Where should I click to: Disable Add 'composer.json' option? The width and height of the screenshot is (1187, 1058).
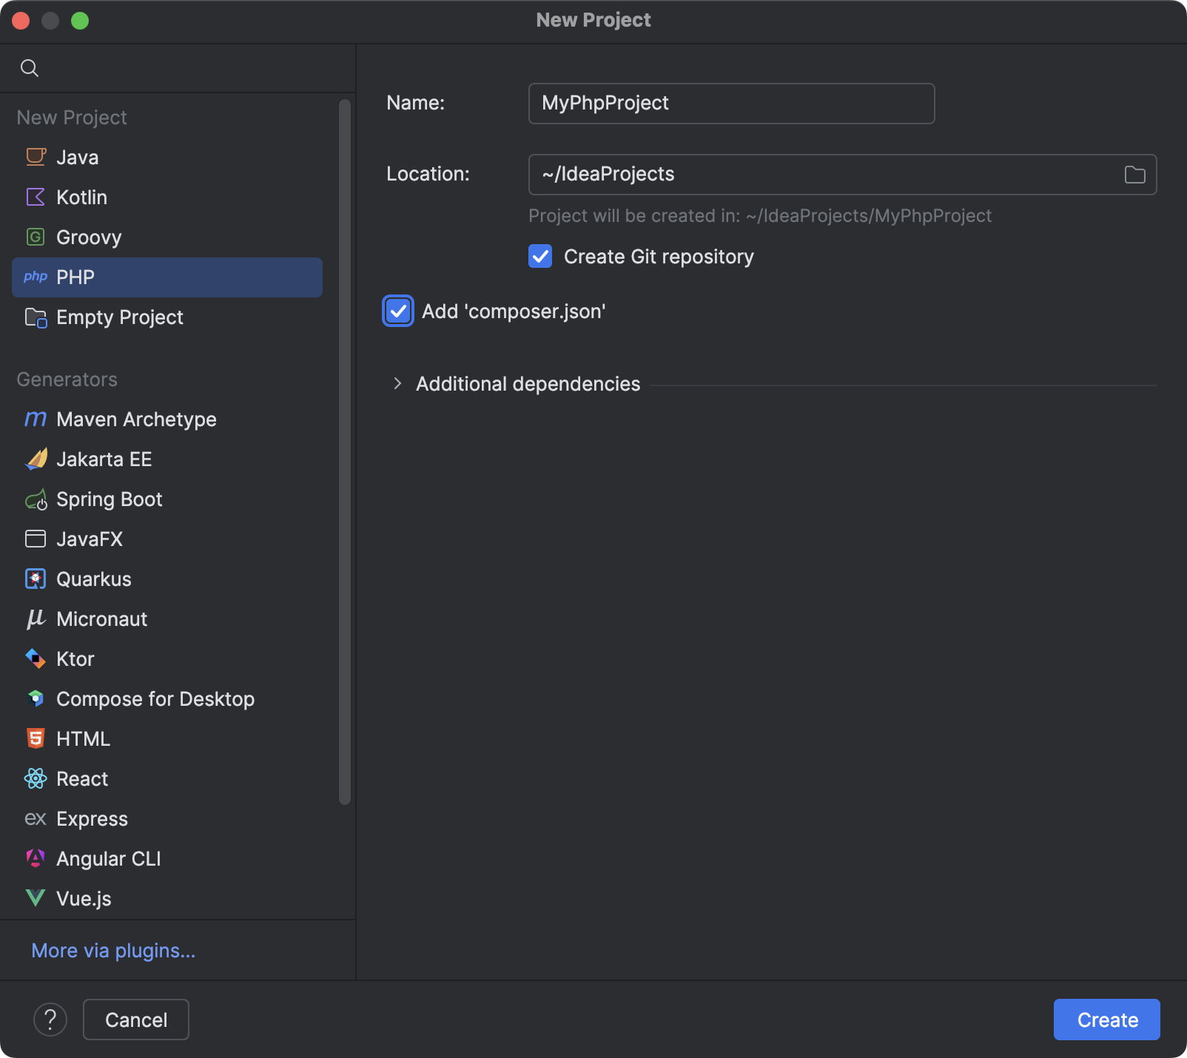click(x=397, y=311)
